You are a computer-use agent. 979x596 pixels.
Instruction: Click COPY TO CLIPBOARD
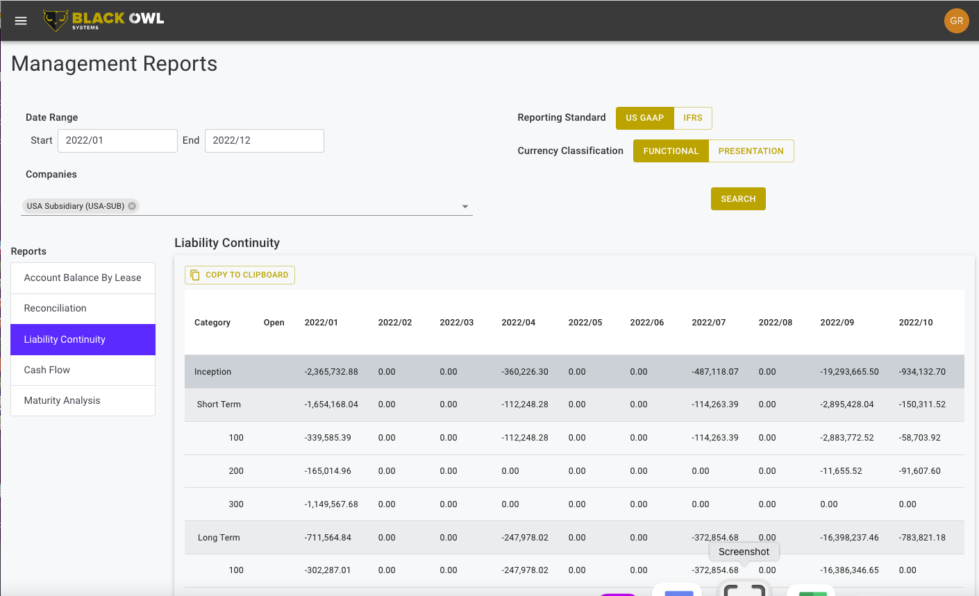pos(240,275)
